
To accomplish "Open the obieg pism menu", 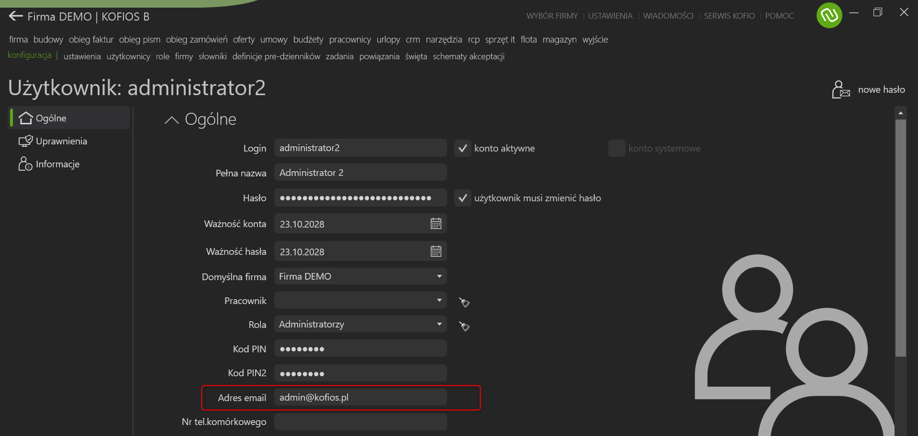I will (140, 40).
